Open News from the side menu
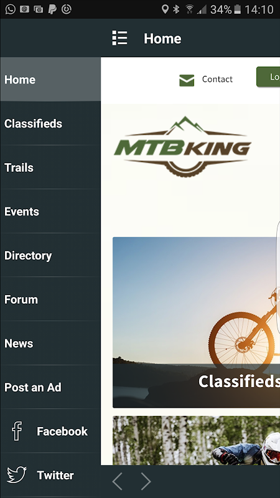Image resolution: width=280 pixels, height=498 pixels. click(x=50, y=344)
